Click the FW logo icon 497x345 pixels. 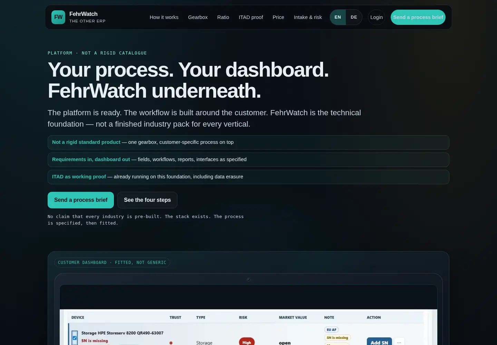58,17
